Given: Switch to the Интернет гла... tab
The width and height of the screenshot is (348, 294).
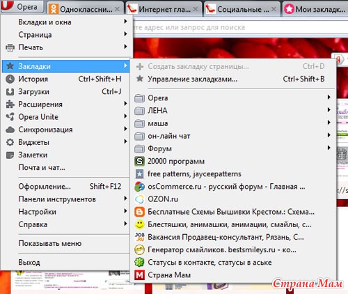Looking at the screenshot, I should pyautogui.click(x=164, y=9).
